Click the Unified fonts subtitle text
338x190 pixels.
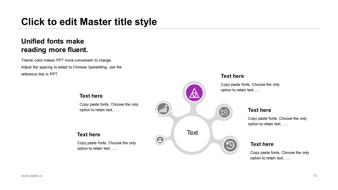point(54,45)
